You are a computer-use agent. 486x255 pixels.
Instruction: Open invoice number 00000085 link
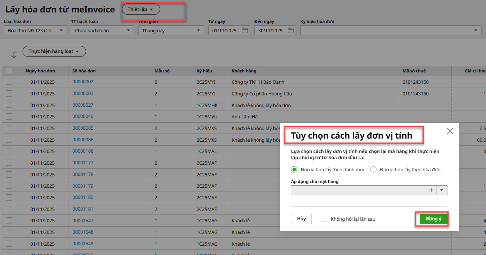[x=83, y=128]
